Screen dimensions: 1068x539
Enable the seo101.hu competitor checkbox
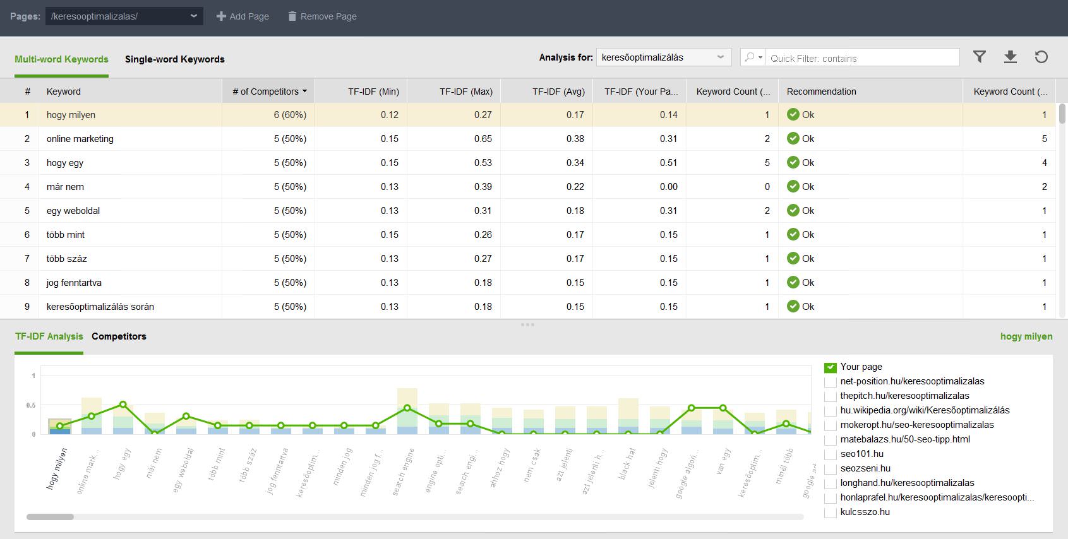tap(831, 454)
